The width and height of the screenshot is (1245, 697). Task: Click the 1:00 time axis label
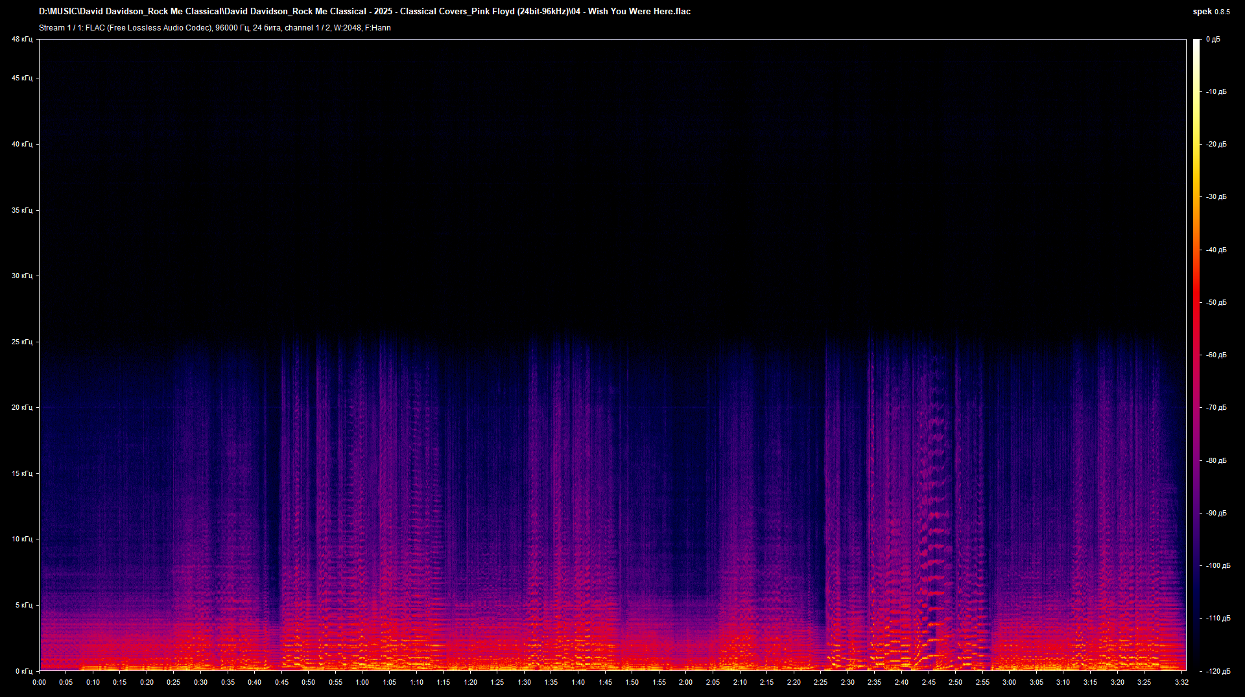click(x=362, y=682)
